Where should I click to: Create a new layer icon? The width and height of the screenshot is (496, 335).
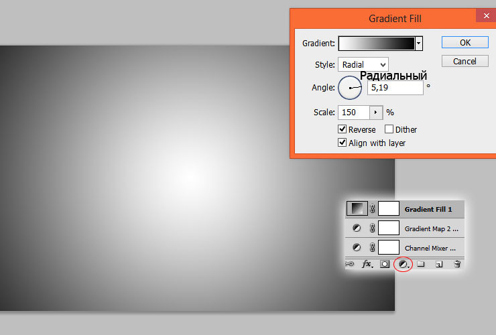(x=439, y=264)
